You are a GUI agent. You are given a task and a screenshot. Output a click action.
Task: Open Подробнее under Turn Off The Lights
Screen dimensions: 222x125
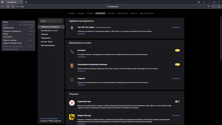[81, 34]
